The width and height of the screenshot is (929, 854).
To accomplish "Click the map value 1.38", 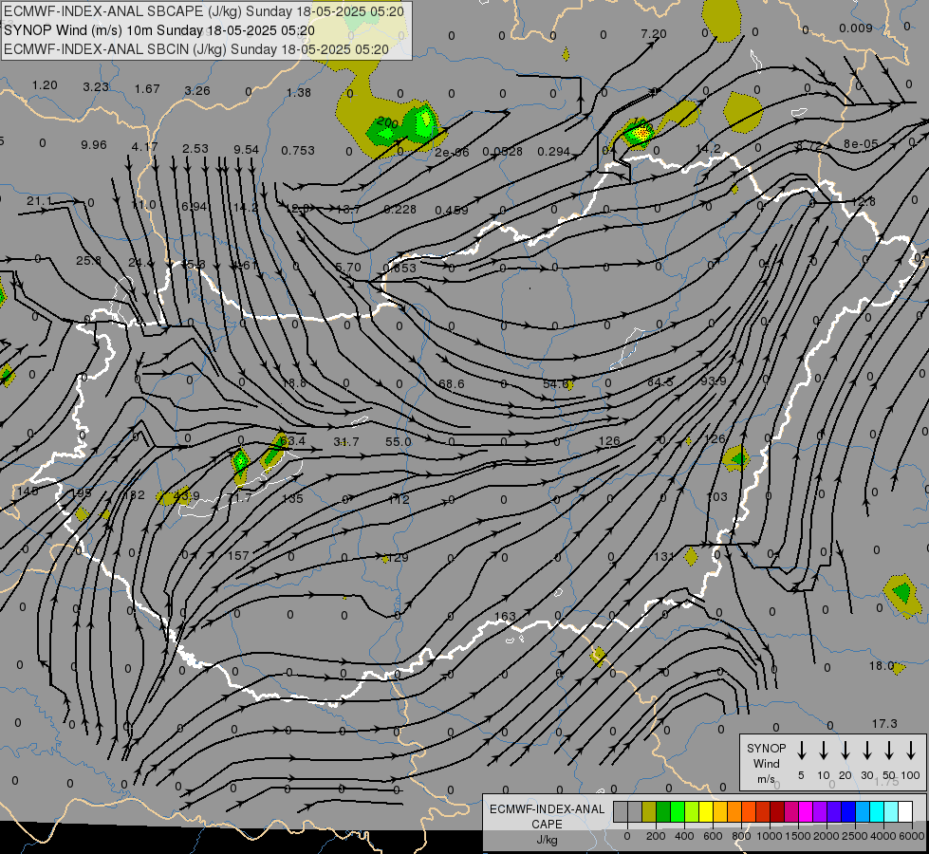I will pyautogui.click(x=299, y=92).
